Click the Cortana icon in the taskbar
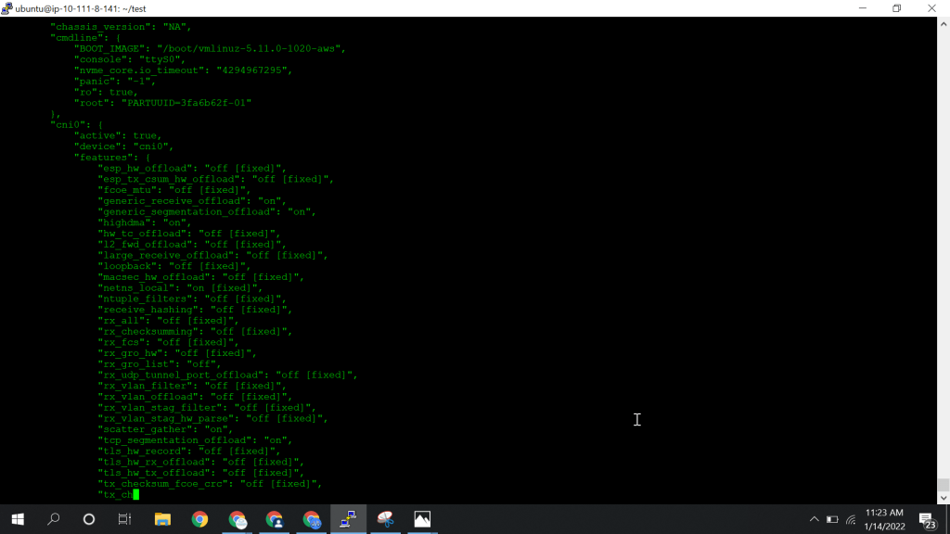The width and height of the screenshot is (950, 534). pos(88,520)
